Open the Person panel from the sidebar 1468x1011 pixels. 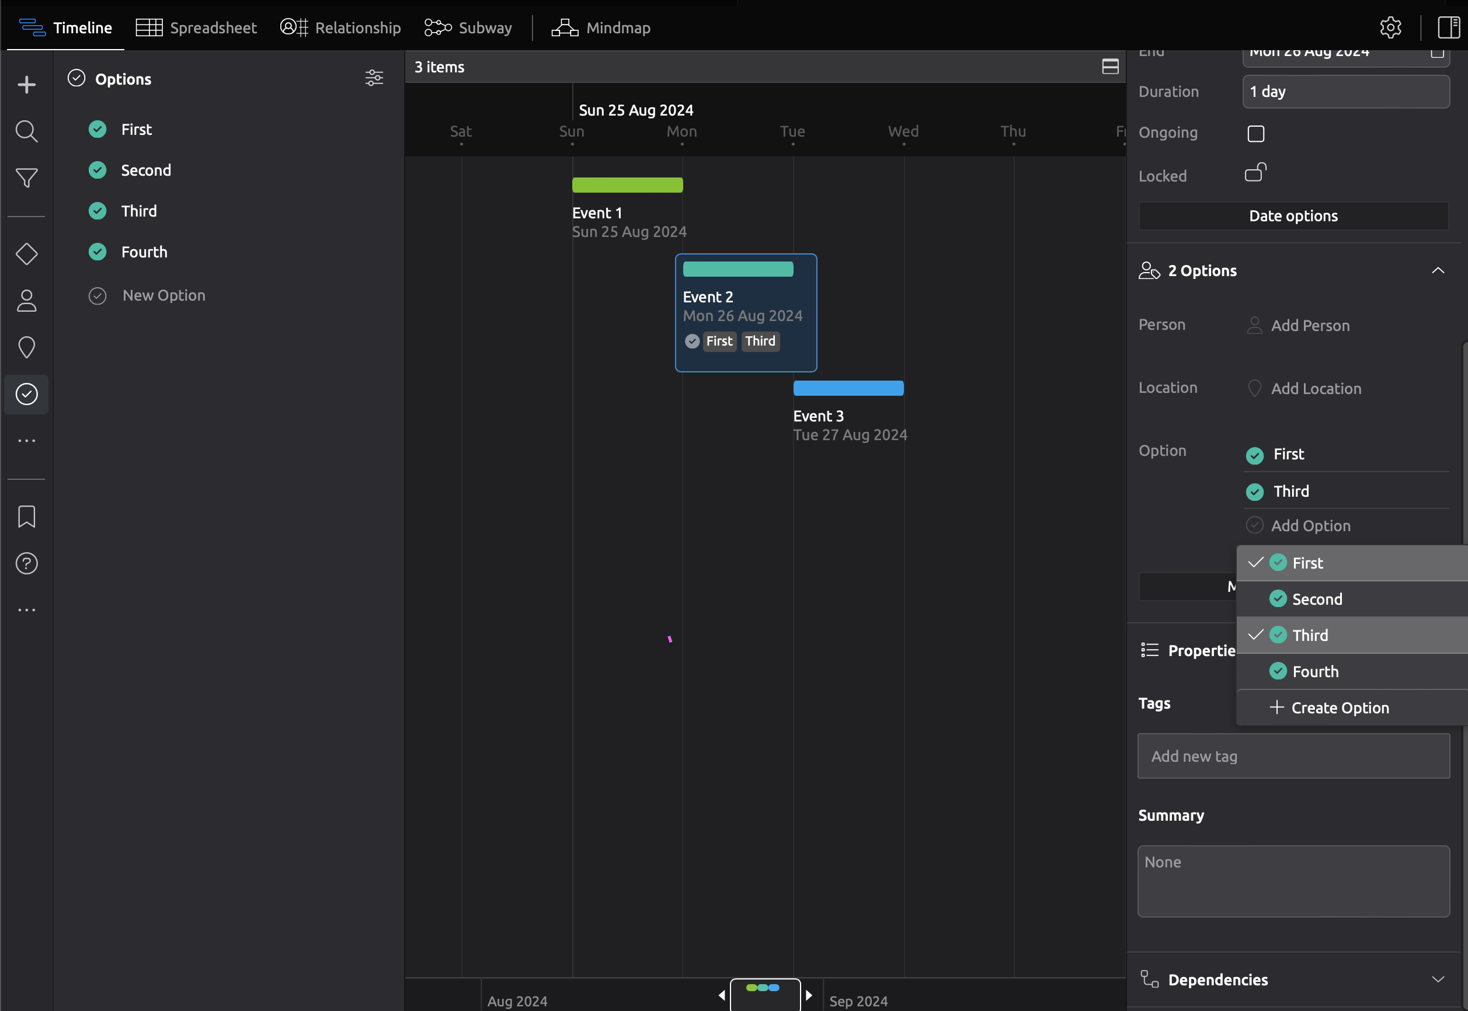pos(26,301)
